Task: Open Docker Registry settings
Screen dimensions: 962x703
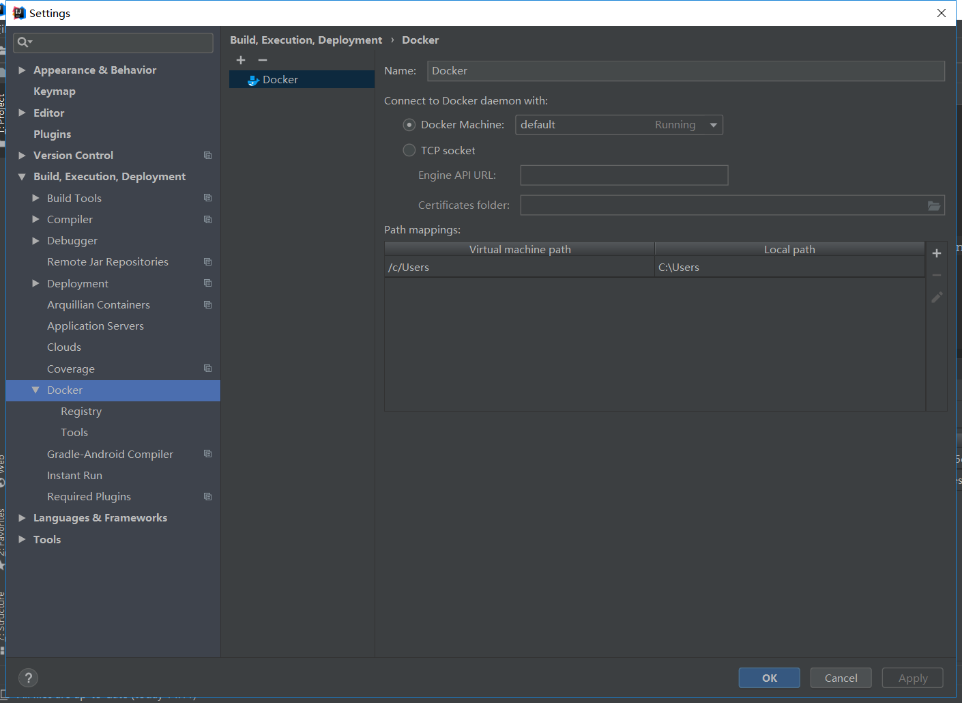Action: (81, 412)
